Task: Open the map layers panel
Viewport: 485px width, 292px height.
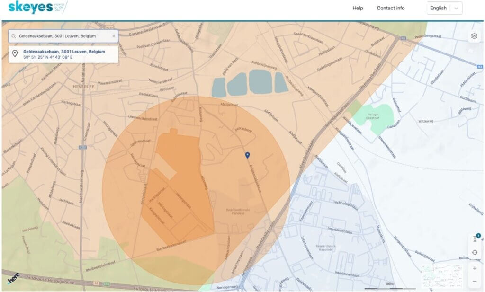Action: 474,36
